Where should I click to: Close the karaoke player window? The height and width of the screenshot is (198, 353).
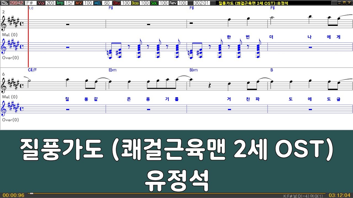(349, 3)
